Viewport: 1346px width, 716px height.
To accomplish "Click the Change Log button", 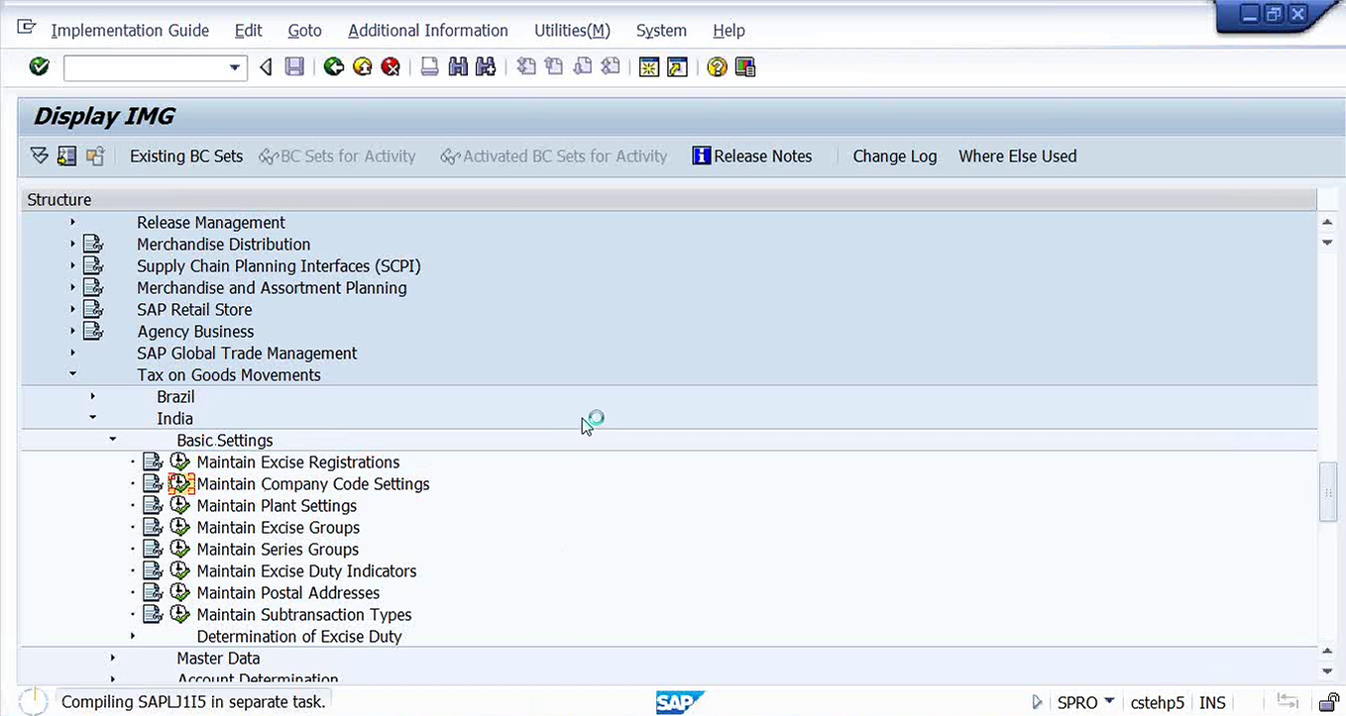I will coord(895,155).
